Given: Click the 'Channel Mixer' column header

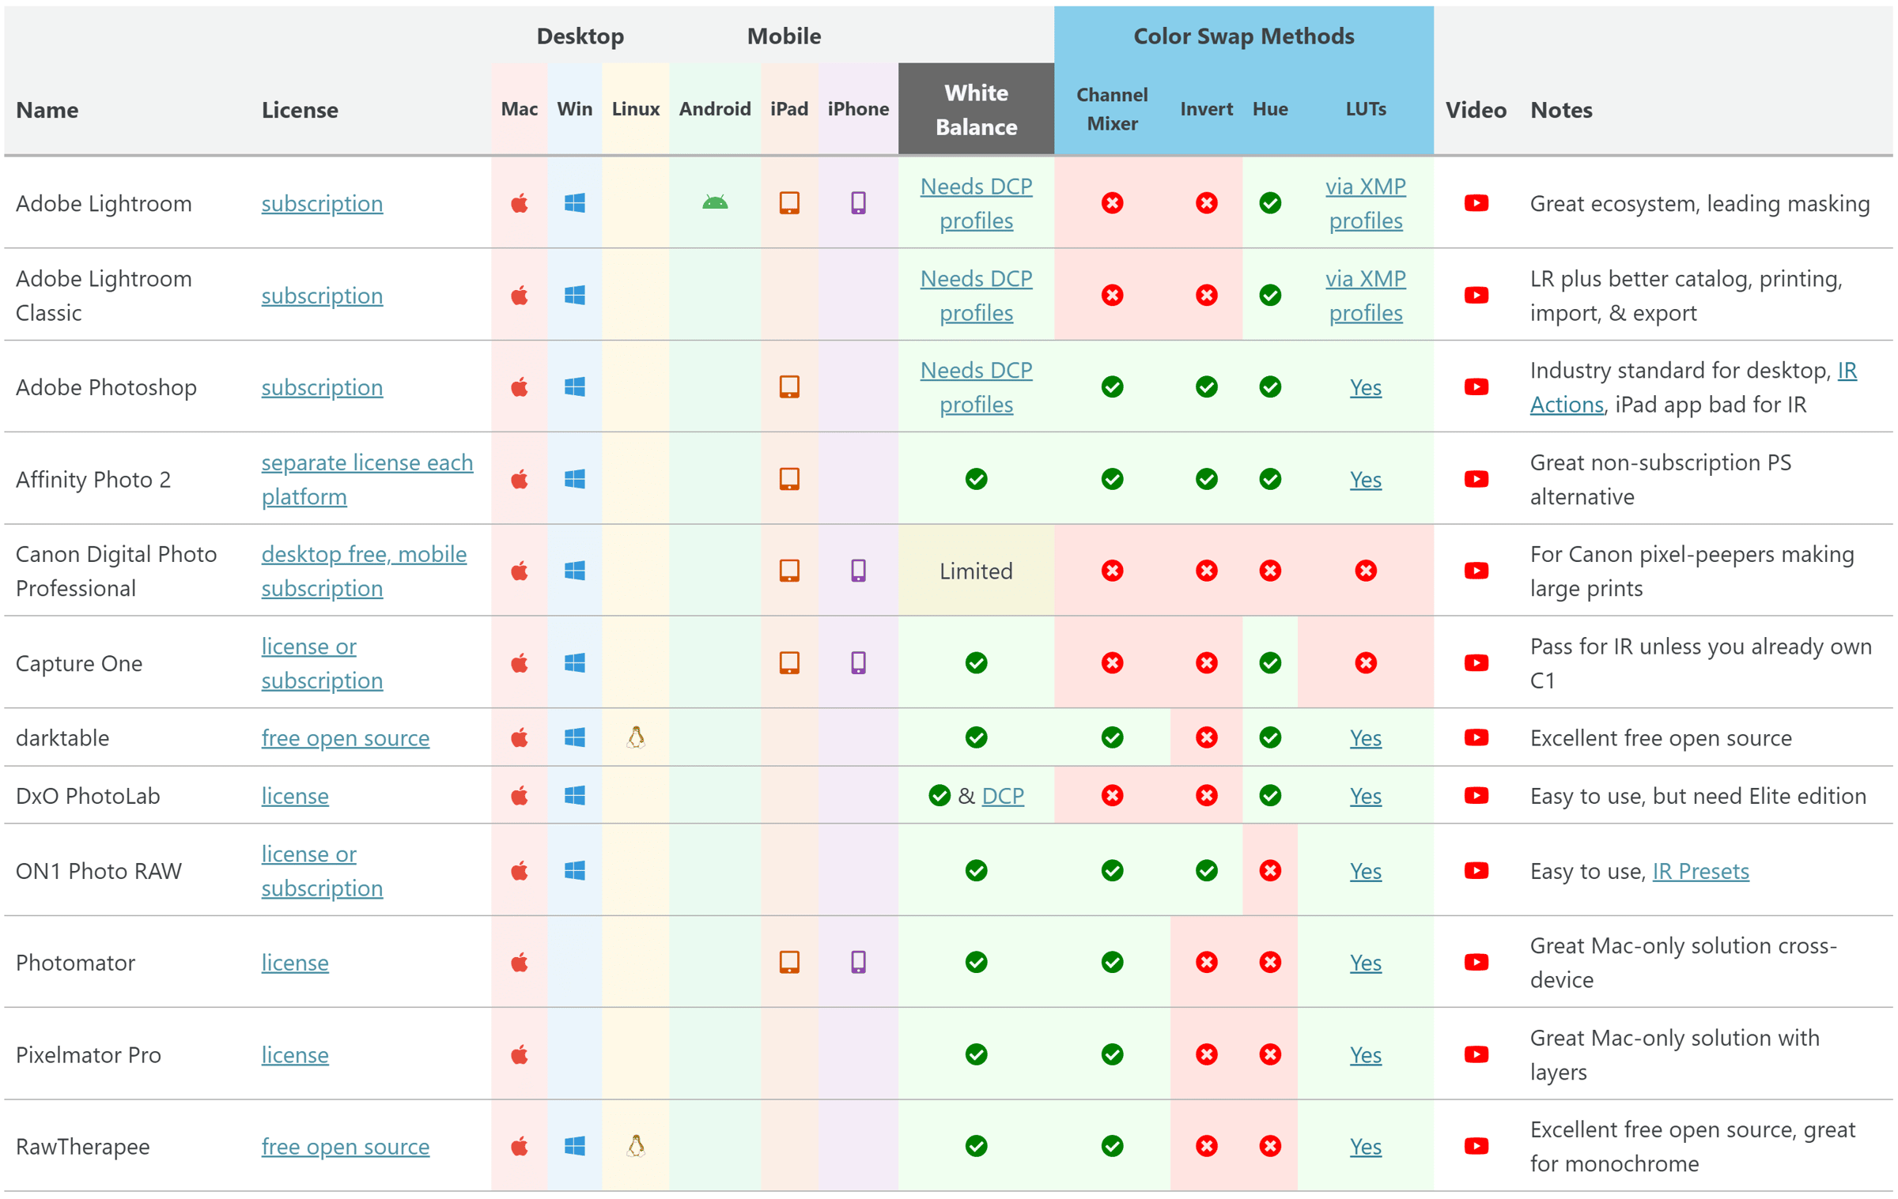Looking at the screenshot, I should [x=1112, y=109].
